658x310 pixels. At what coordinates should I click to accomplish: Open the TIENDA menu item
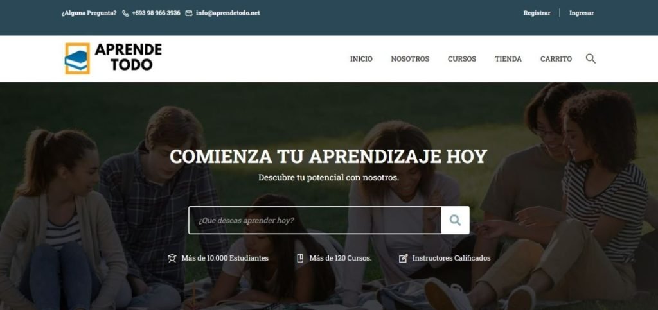(508, 59)
